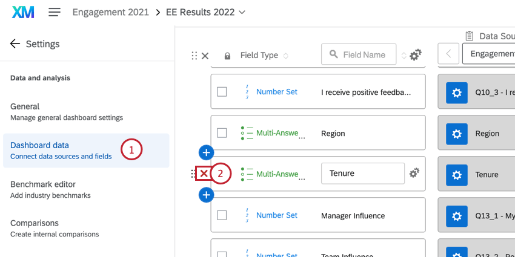This screenshot has width=515, height=257.
Task: Open blue gear for Region data source
Action: [x=457, y=134]
